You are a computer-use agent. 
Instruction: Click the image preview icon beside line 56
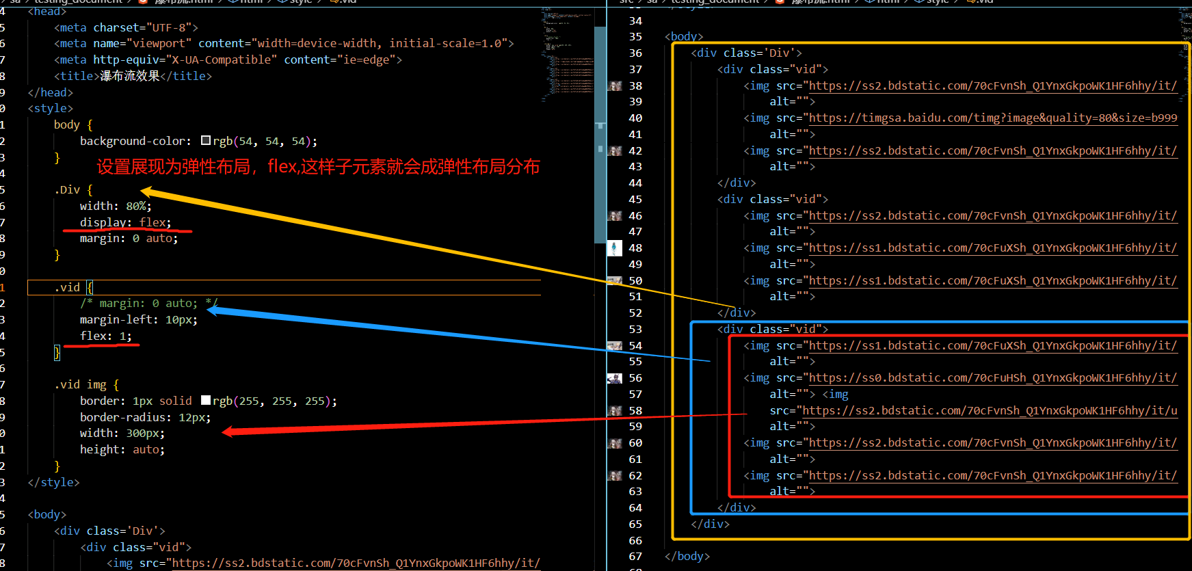click(x=615, y=378)
